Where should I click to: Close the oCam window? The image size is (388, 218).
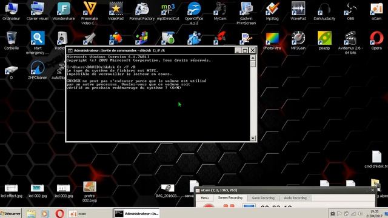pos(373,190)
